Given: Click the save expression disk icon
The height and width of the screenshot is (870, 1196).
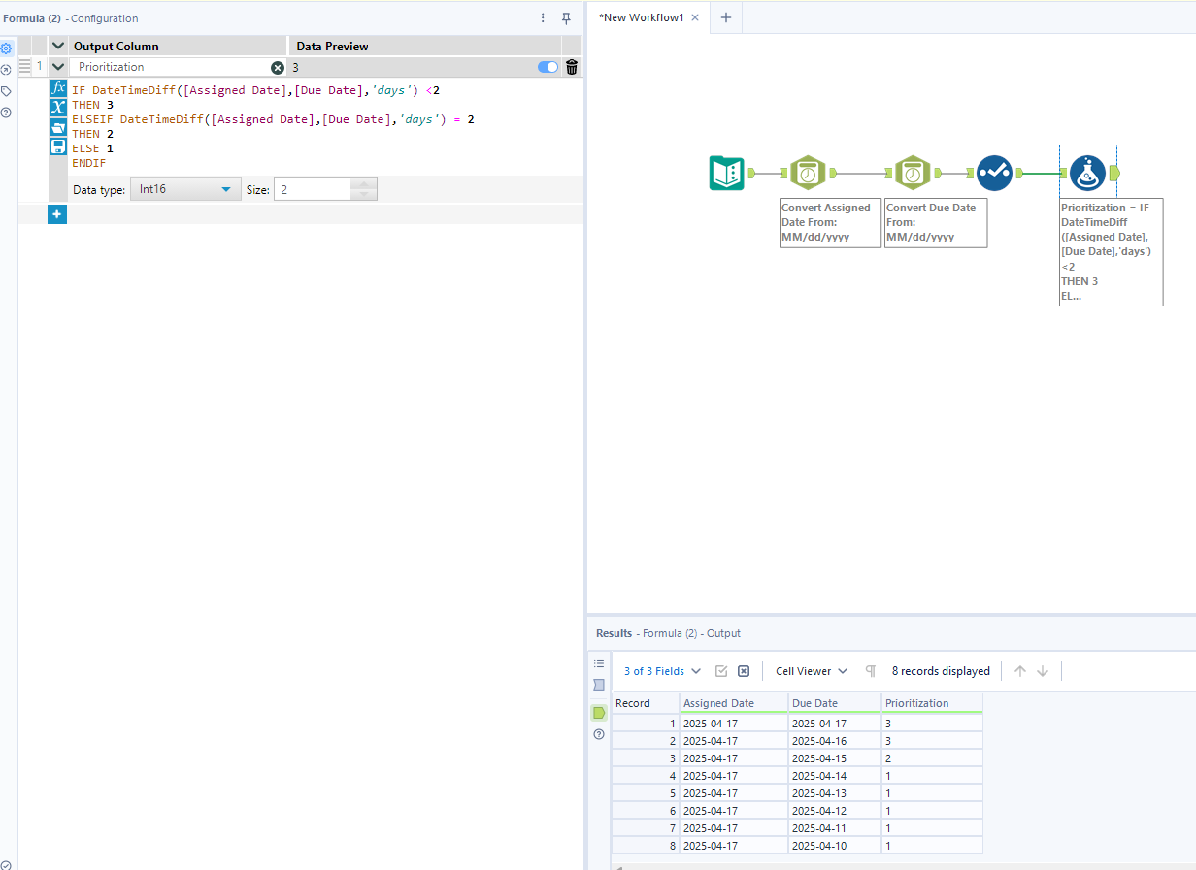Looking at the screenshot, I should pyautogui.click(x=58, y=146).
